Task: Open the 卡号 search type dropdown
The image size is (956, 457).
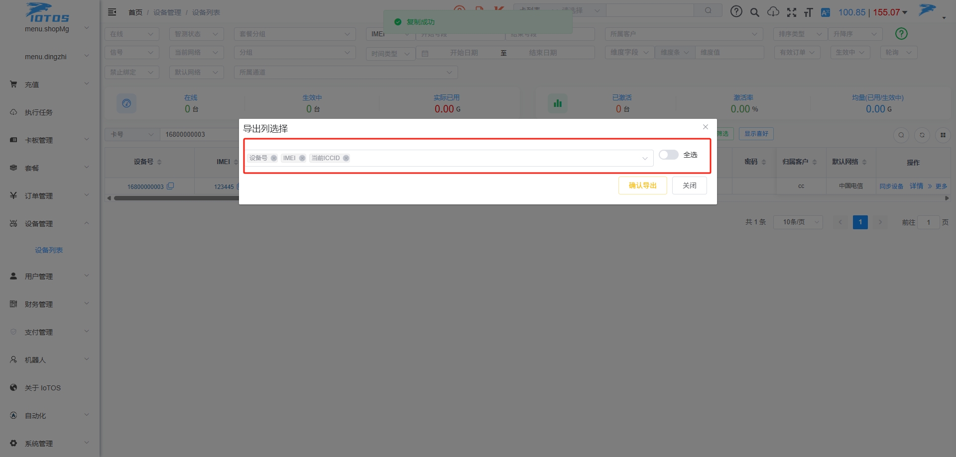Action: click(132, 134)
